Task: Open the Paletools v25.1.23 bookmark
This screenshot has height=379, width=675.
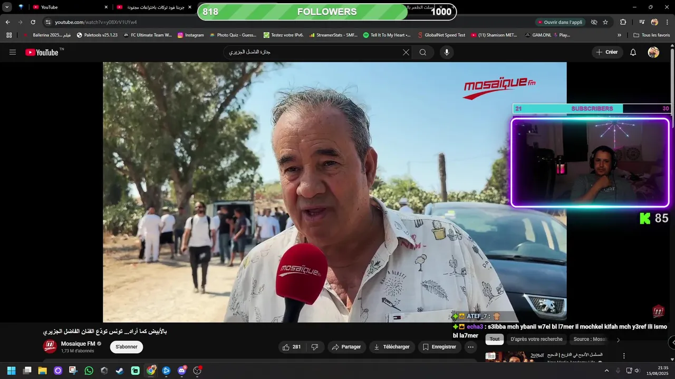Action: pos(97,35)
